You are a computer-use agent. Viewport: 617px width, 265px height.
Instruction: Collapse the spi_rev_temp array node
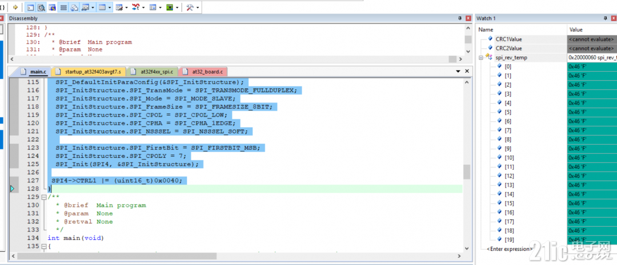click(x=481, y=58)
